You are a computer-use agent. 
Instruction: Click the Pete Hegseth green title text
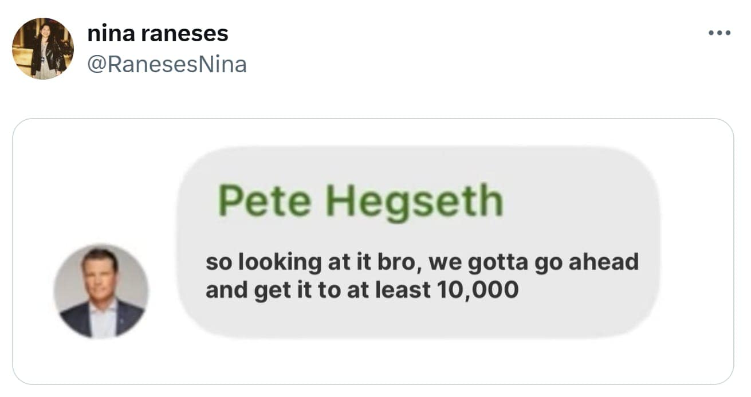(x=361, y=199)
